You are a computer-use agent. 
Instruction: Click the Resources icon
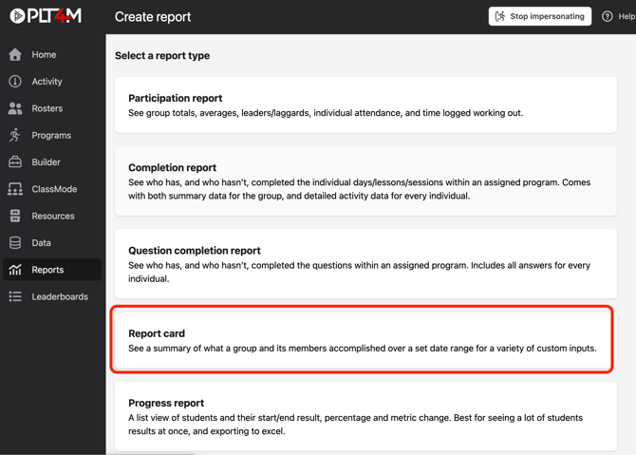pyautogui.click(x=15, y=216)
